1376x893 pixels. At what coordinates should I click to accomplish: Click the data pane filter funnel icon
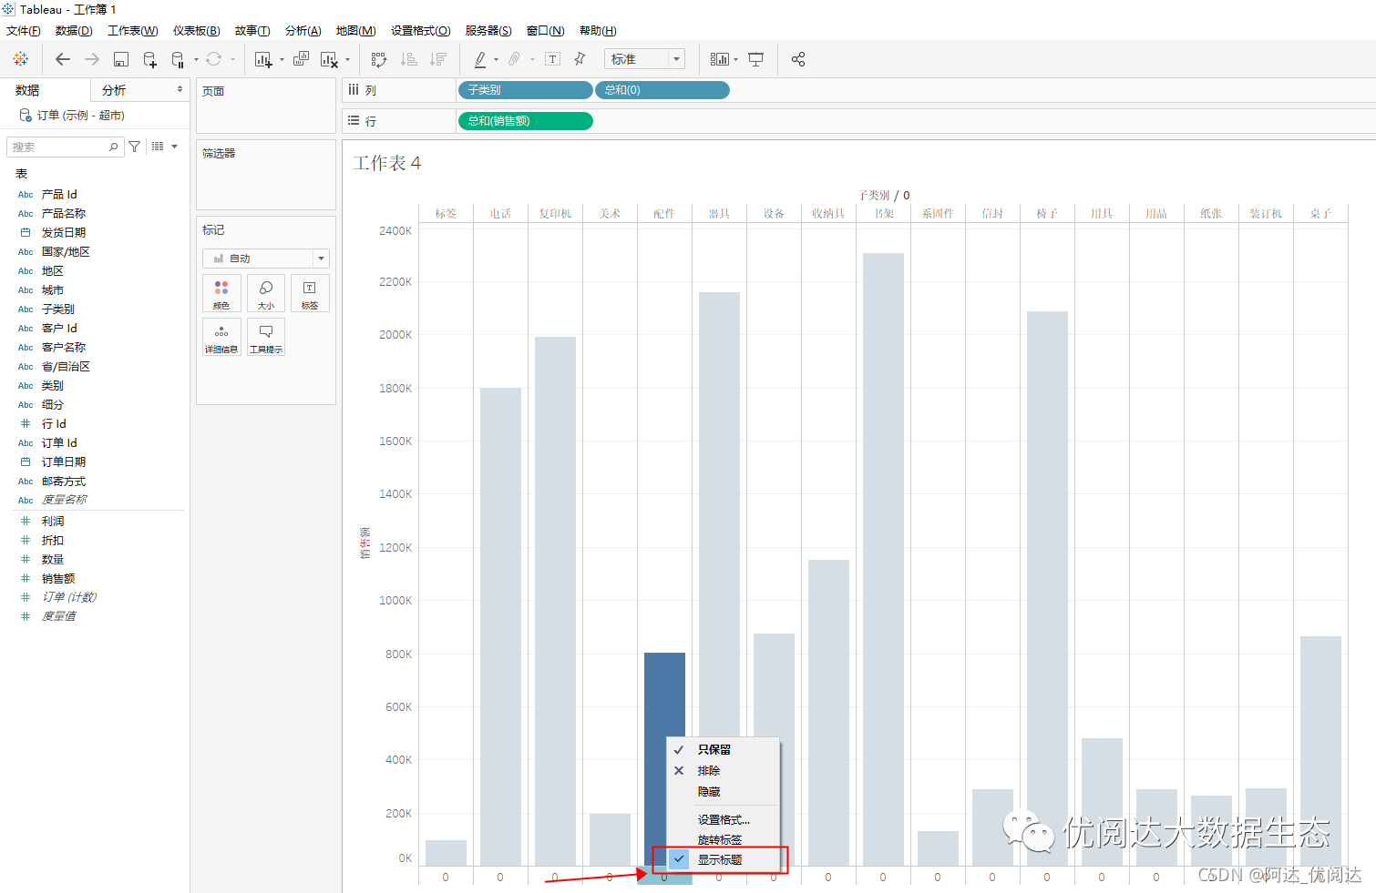135,147
